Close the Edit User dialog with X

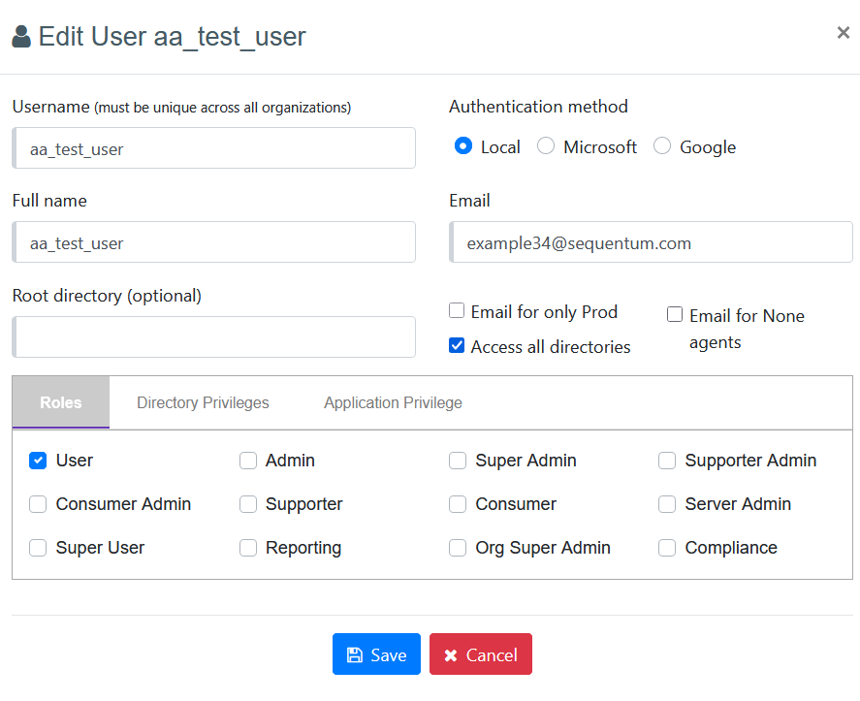pyautogui.click(x=843, y=33)
